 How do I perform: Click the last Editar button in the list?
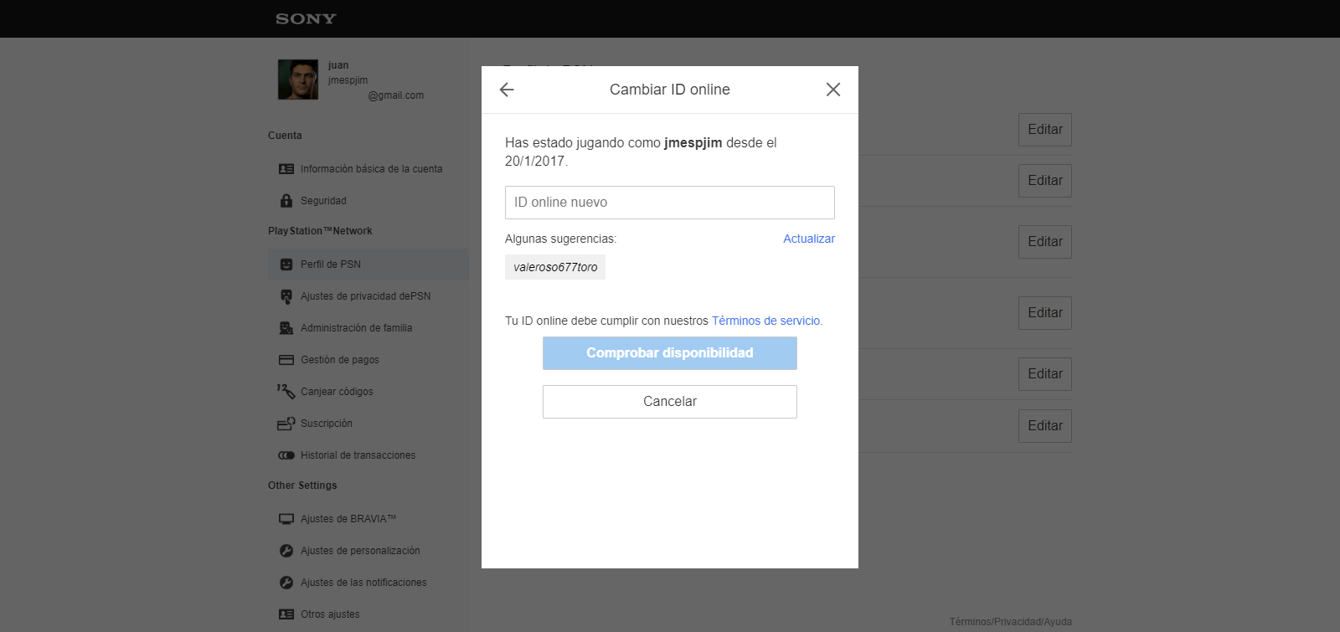coord(1045,426)
